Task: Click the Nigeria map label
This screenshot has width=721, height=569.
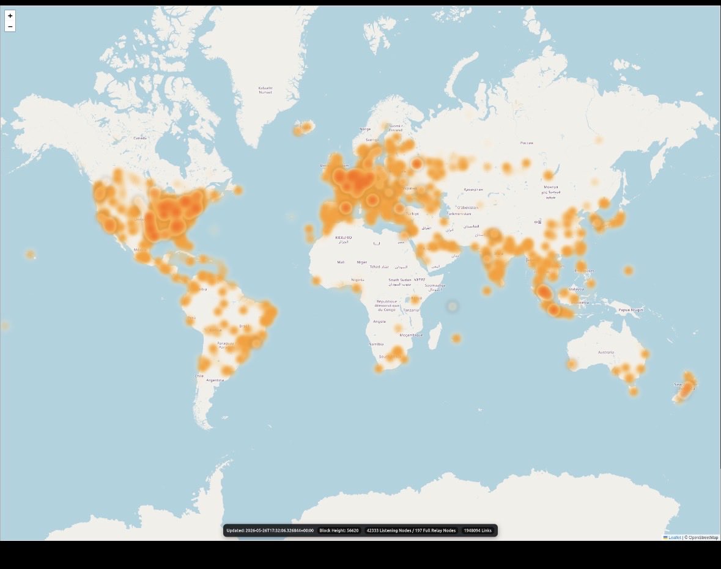Action: coord(358,279)
